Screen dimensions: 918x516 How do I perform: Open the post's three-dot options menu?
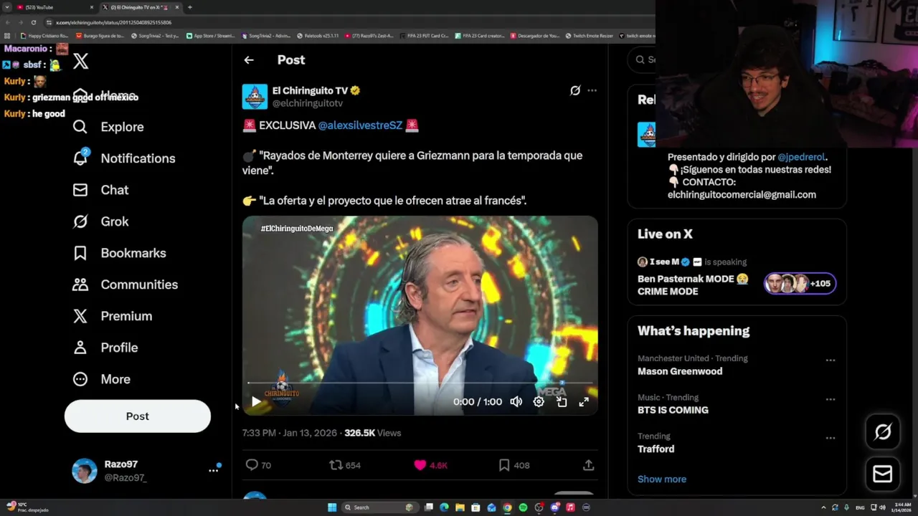click(x=592, y=90)
